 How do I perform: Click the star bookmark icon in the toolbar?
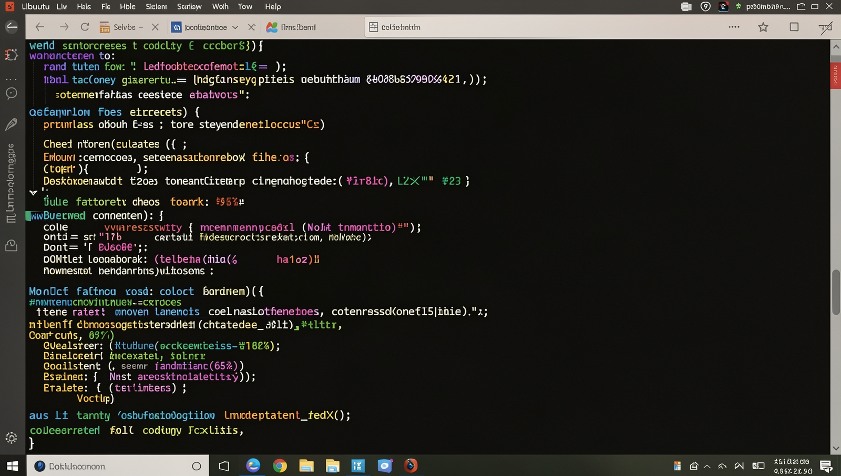coord(763,27)
